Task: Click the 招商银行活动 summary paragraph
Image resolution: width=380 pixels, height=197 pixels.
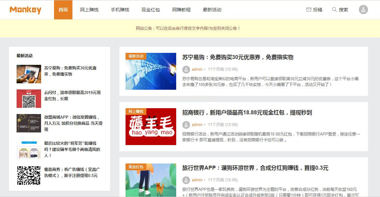Action: 271,137
